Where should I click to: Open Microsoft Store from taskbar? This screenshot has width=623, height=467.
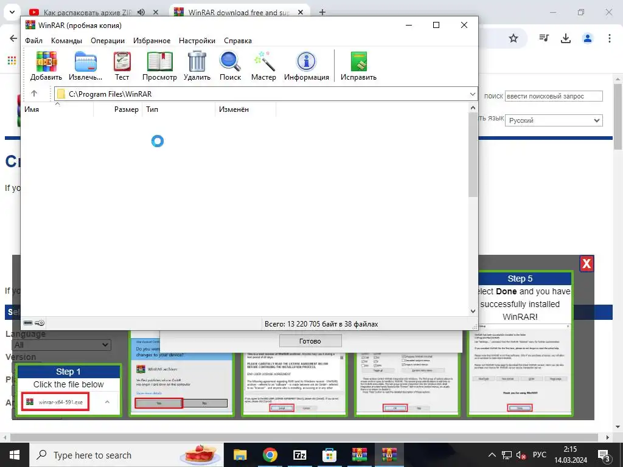pos(329,455)
